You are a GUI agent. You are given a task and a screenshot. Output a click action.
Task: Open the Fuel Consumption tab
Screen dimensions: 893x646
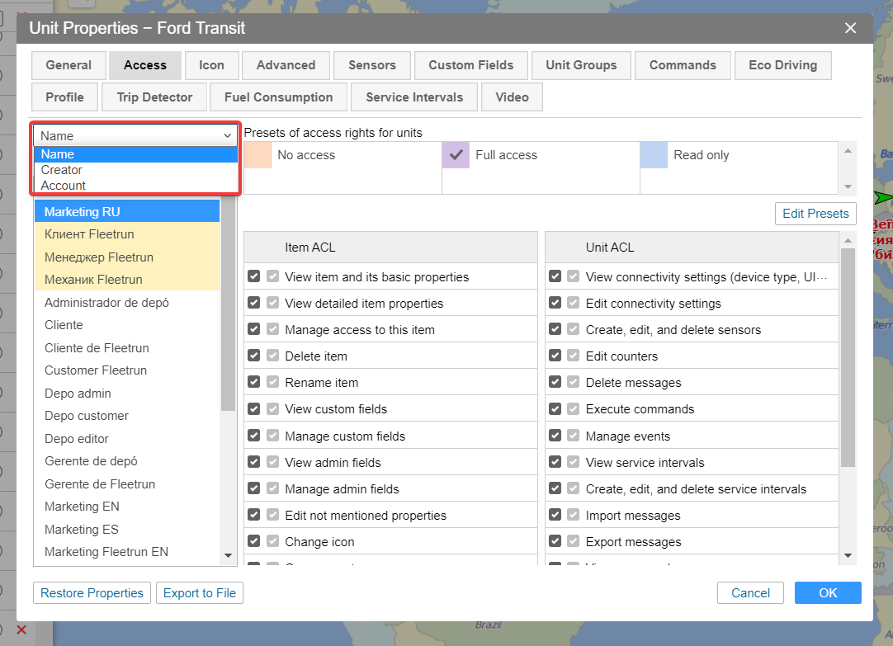pos(278,97)
